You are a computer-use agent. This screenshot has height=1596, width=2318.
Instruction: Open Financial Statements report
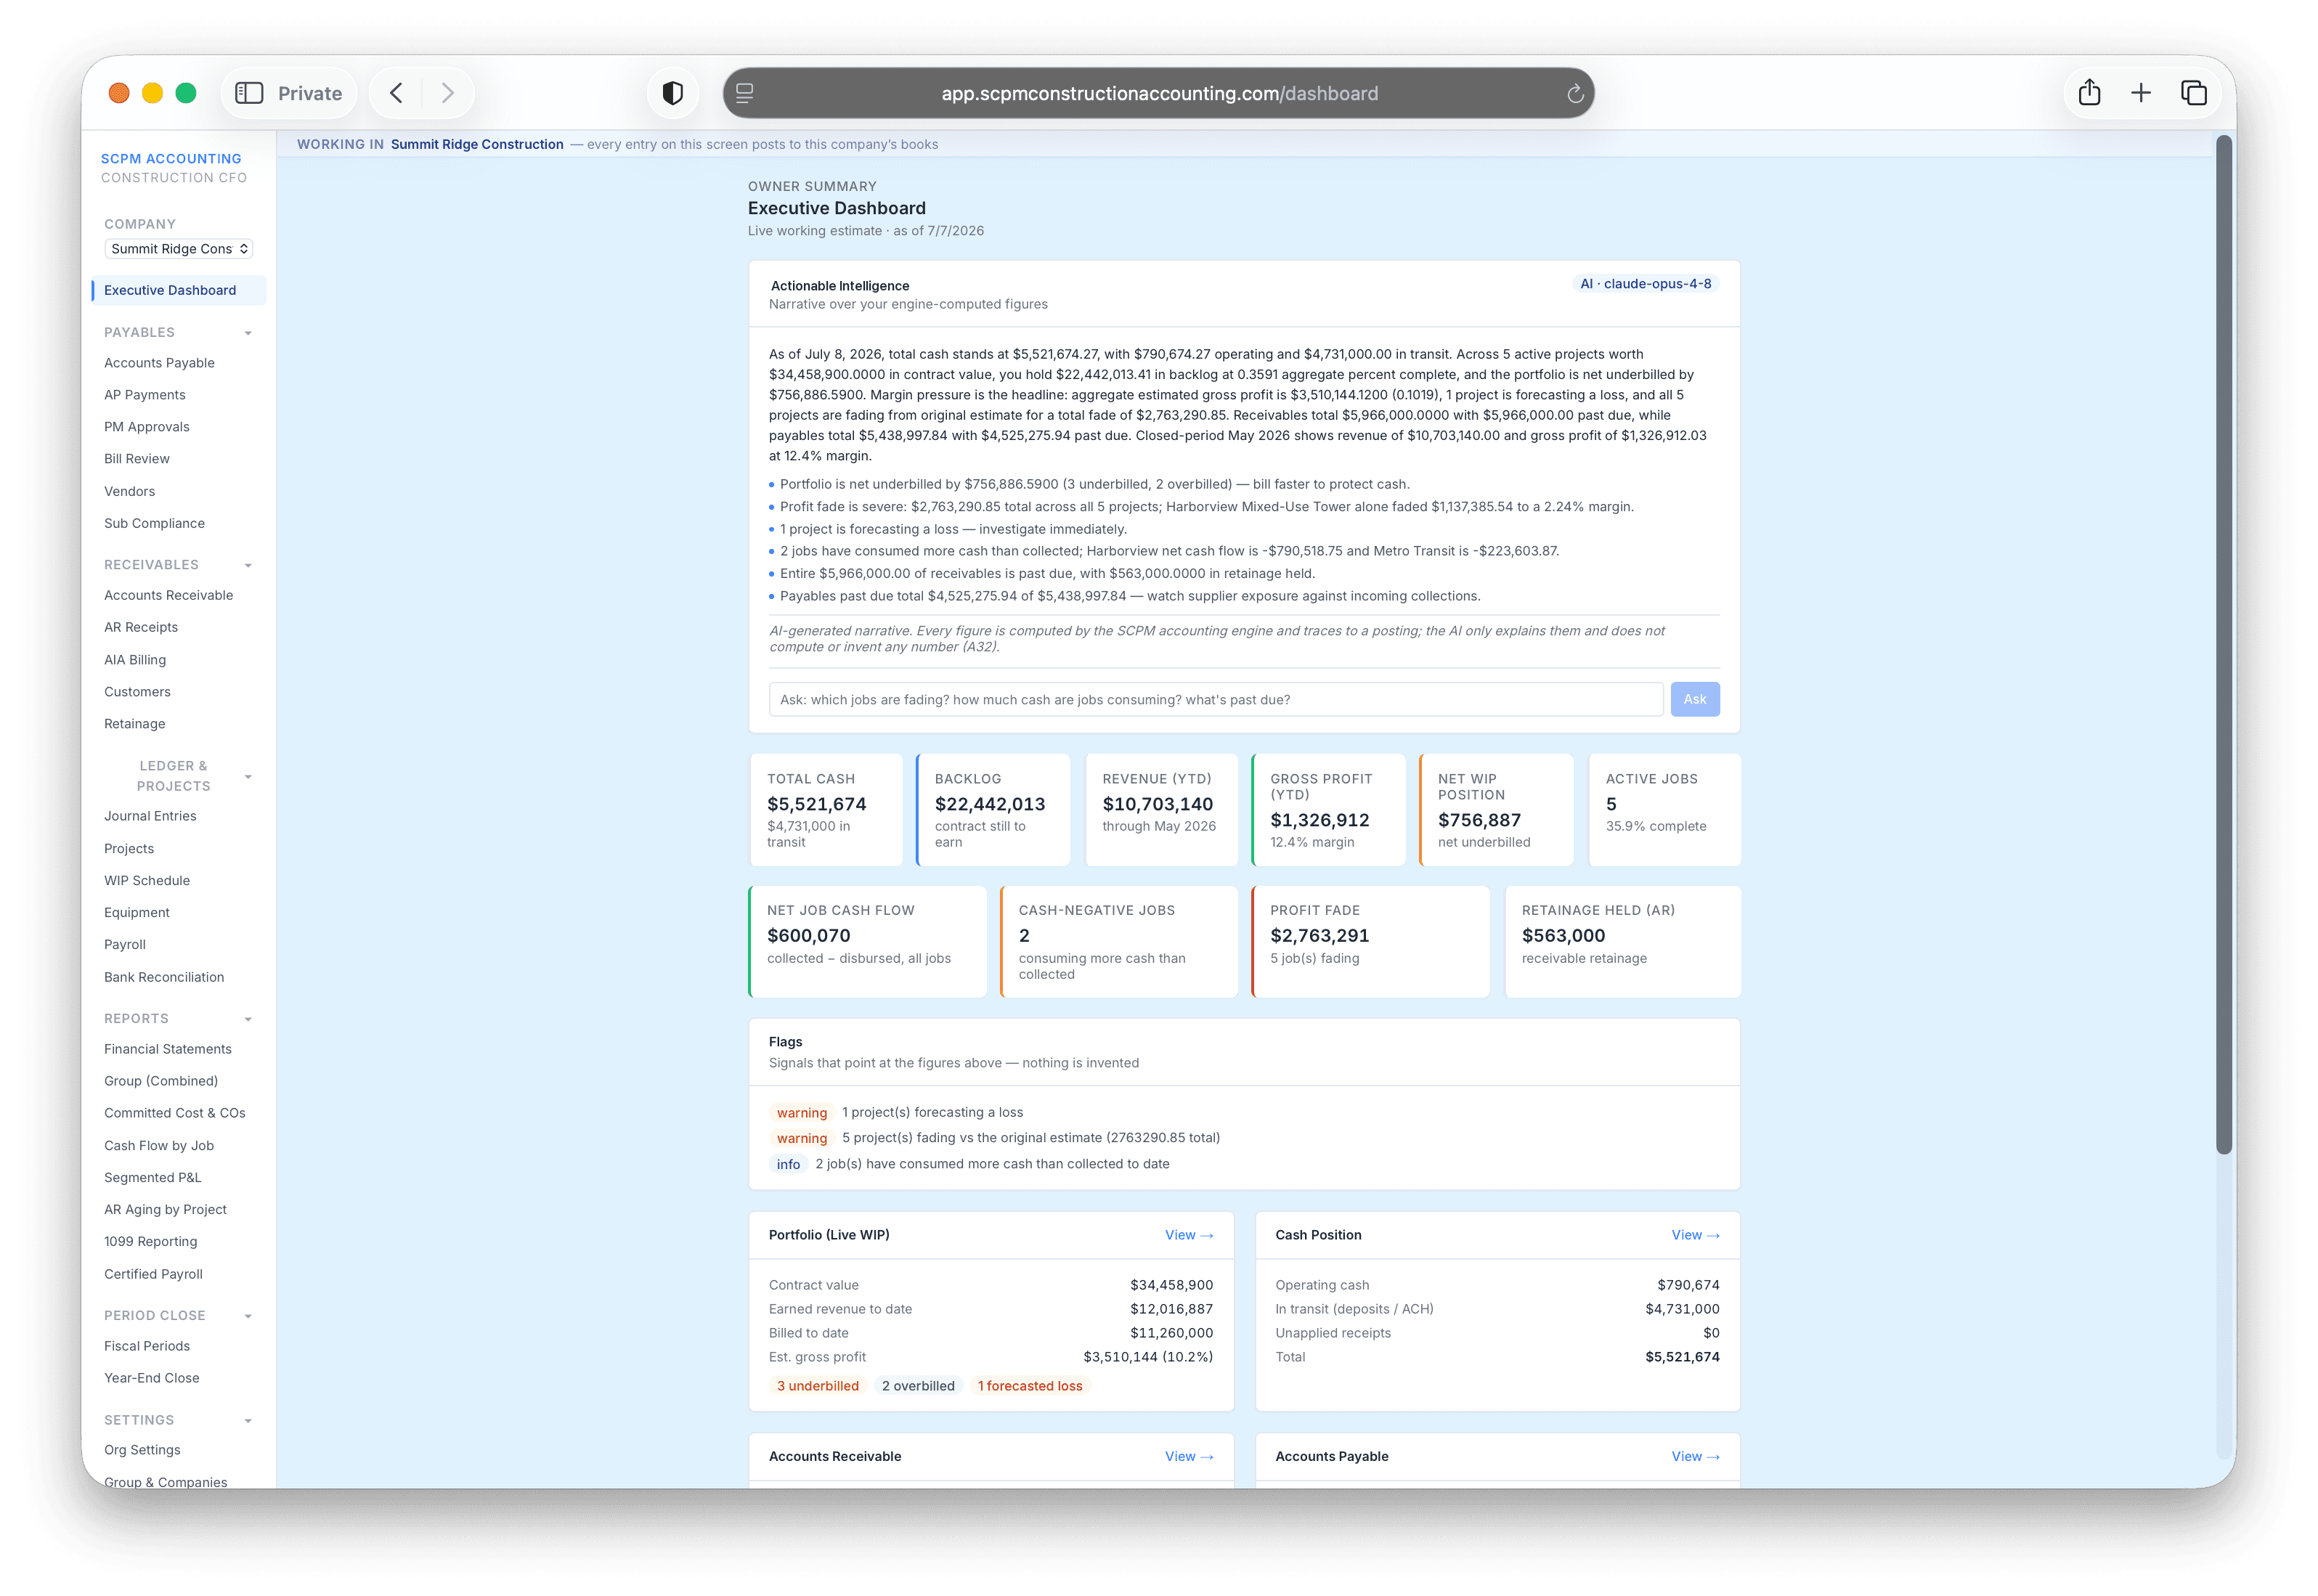pos(168,1049)
